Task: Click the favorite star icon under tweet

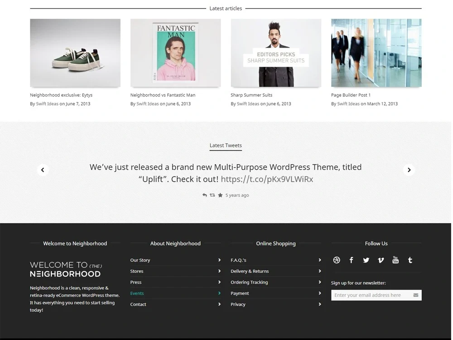Action: coord(220,195)
